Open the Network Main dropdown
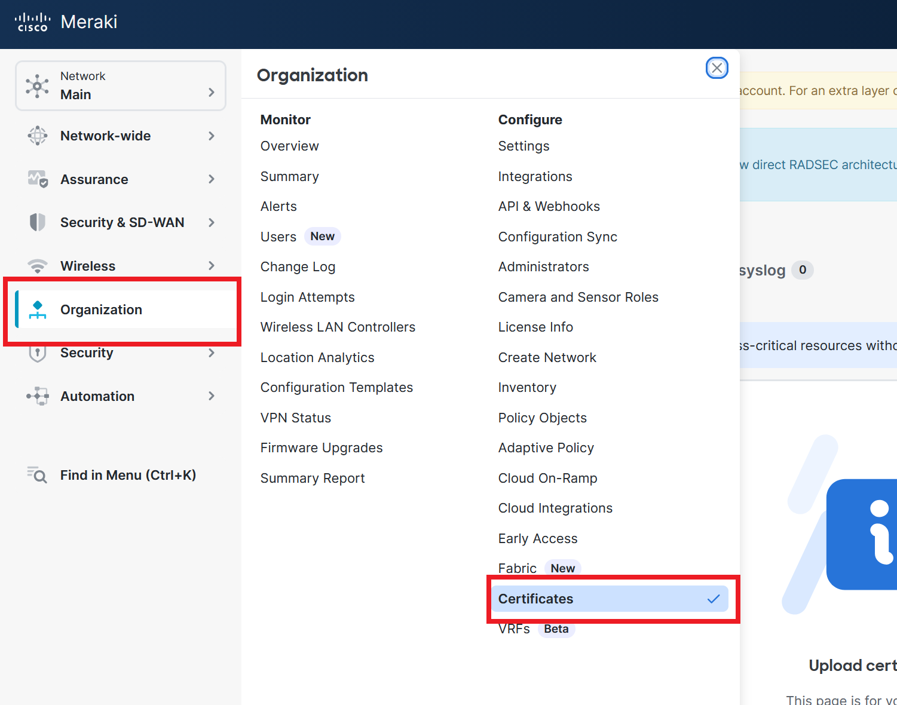897x705 pixels. [121, 86]
